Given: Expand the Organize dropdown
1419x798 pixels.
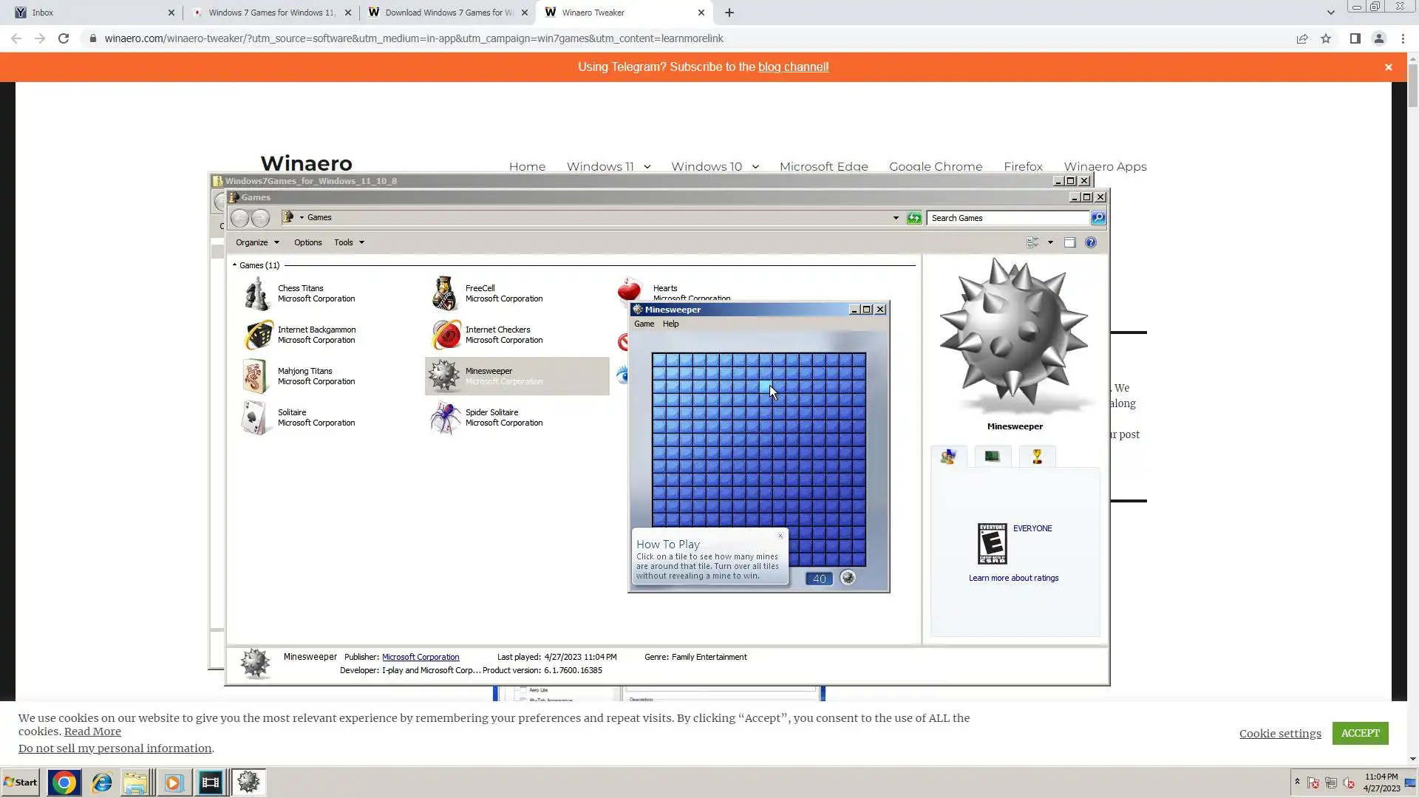Looking at the screenshot, I should [x=257, y=242].
